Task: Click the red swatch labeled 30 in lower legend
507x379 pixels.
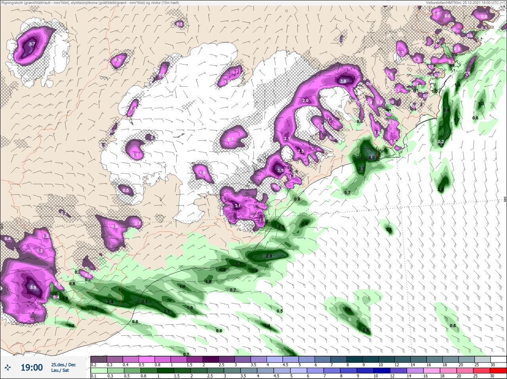Action: point(498,370)
